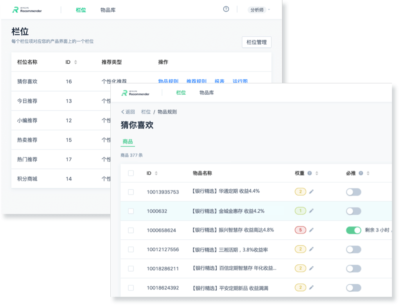Sort the front table by ID column

pyautogui.click(x=156, y=173)
